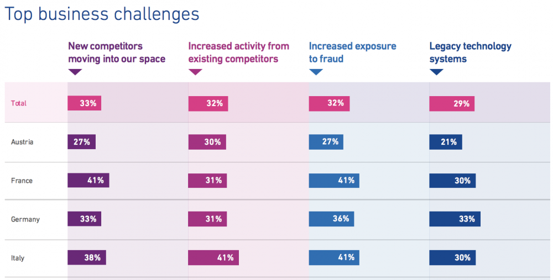Screen dimensions: 553x280
Task: Click Austria's 21% legacy technology bar
Action: pos(445,142)
